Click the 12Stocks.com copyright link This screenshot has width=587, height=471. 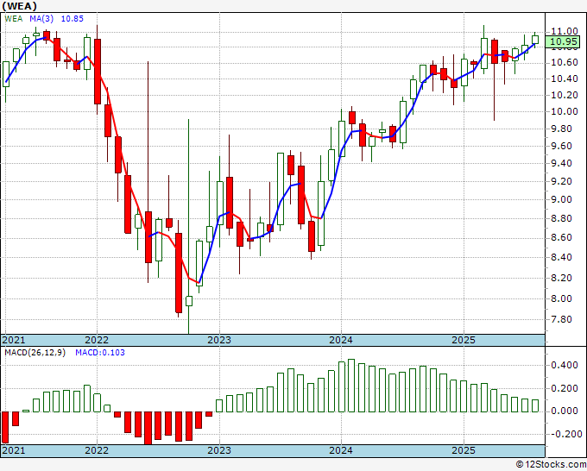pos(551,465)
